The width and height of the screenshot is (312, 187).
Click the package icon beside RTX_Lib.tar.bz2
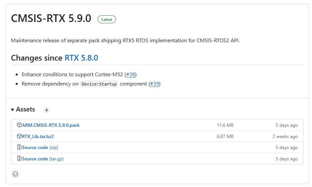tap(19, 136)
